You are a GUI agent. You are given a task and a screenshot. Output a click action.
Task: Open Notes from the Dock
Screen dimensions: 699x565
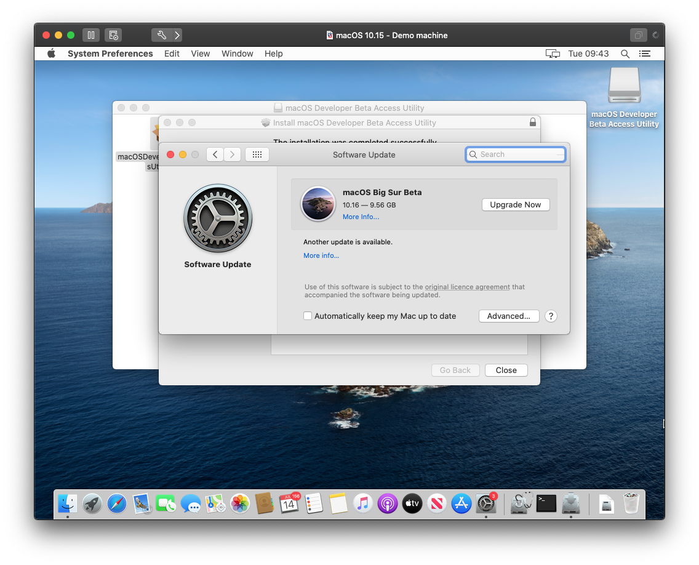point(338,504)
